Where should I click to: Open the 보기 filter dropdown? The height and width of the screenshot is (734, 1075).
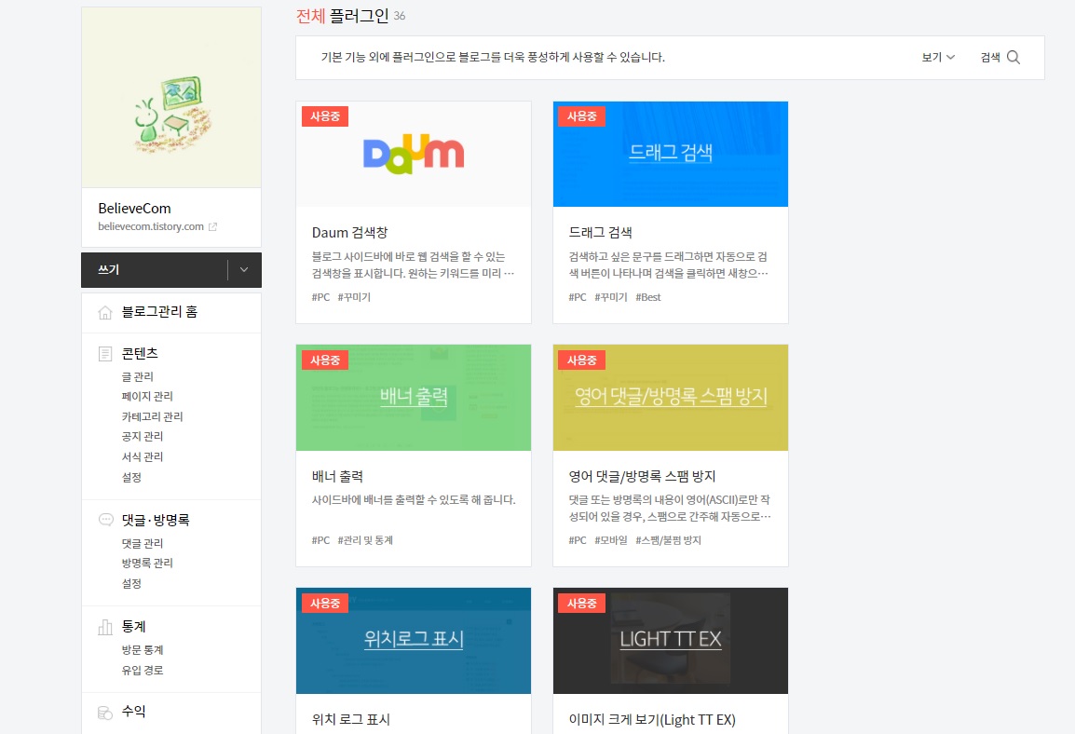click(938, 58)
